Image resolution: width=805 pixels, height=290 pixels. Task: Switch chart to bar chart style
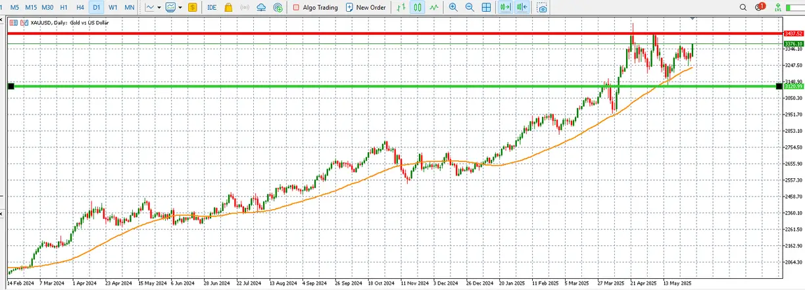(x=401, y=7)
